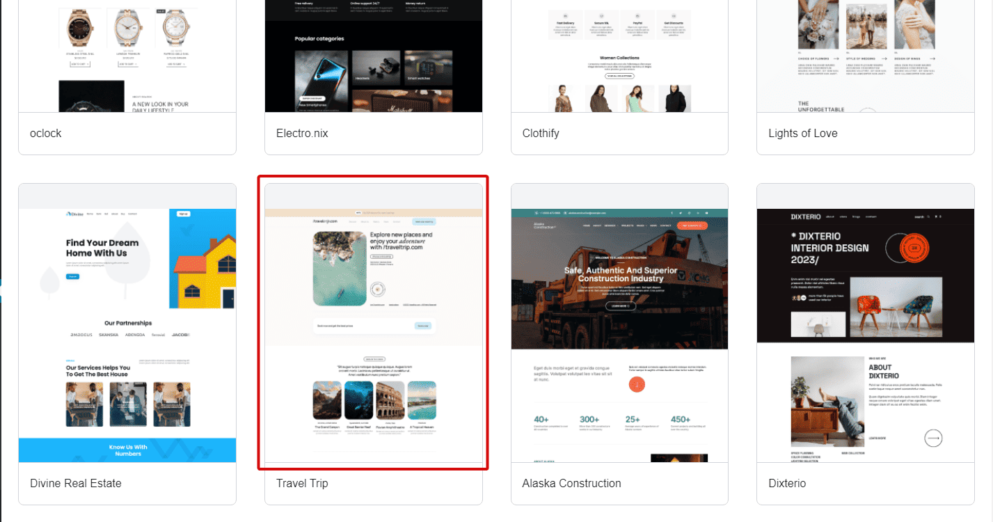Select the "Alaska Construction" template title

click(571, 483)
